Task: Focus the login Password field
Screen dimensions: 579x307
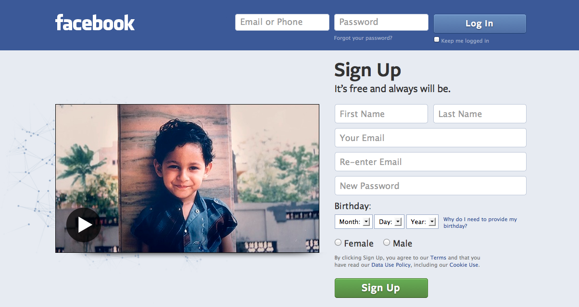Action: pos(381,22)
